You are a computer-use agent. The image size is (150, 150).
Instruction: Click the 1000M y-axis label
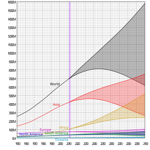point(12,130)
